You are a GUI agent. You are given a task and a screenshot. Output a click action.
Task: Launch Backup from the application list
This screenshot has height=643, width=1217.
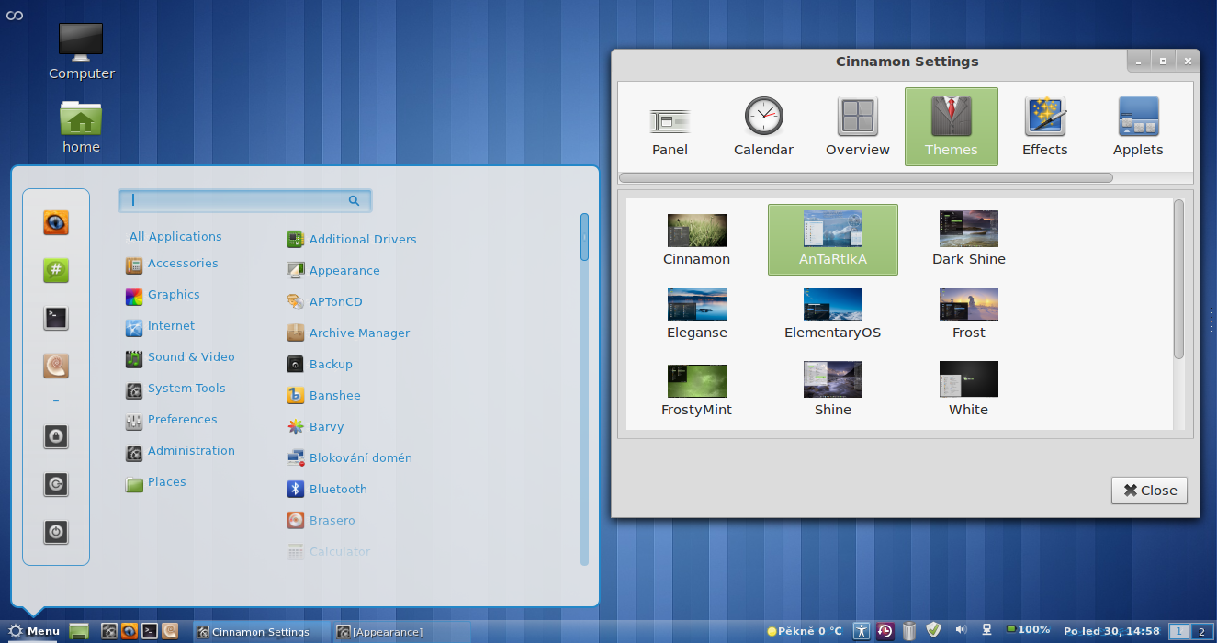(331, 365)
